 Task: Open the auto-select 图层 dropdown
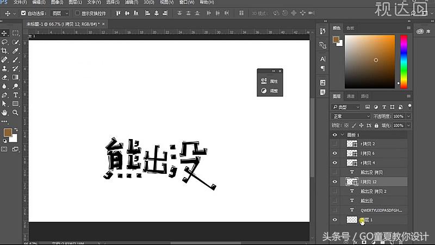click(60, 13)
